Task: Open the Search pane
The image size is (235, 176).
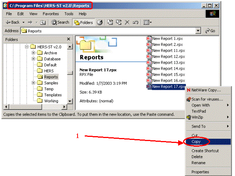Action: pyautogui.click(x=60, y=22)
